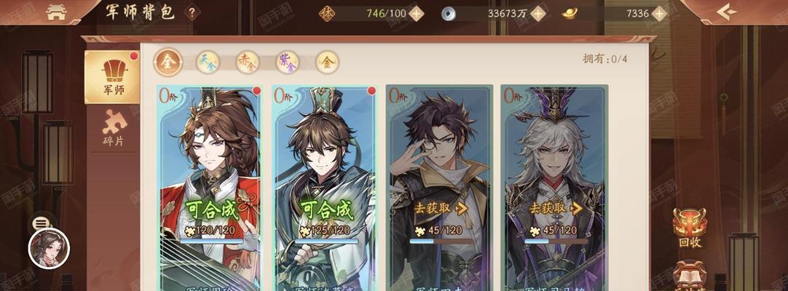
Task: Click 可合成 on the 120/120 card
Action: (212, 211)
